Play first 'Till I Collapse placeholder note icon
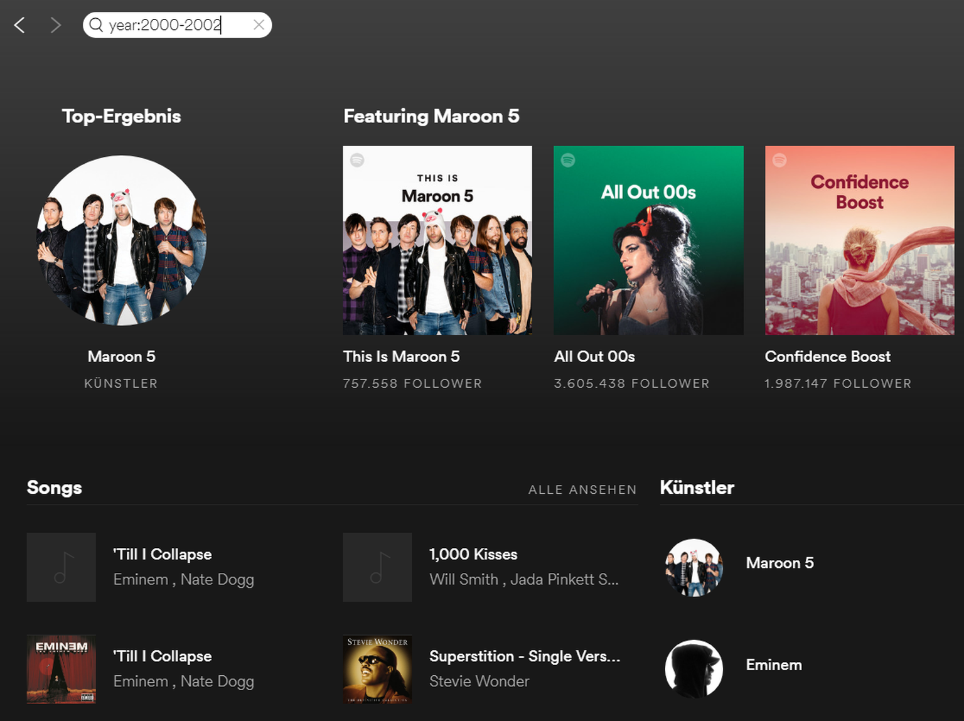The image size is (964, 721). pyautogui.click(x=62, y=567)
